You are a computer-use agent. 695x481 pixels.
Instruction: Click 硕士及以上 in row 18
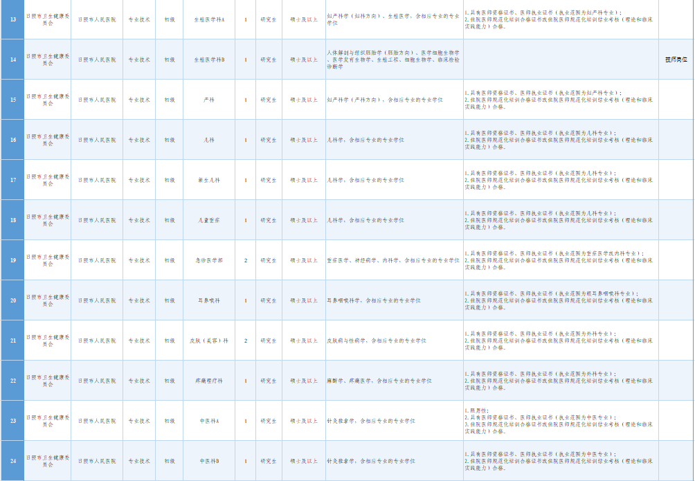point(304,220)
